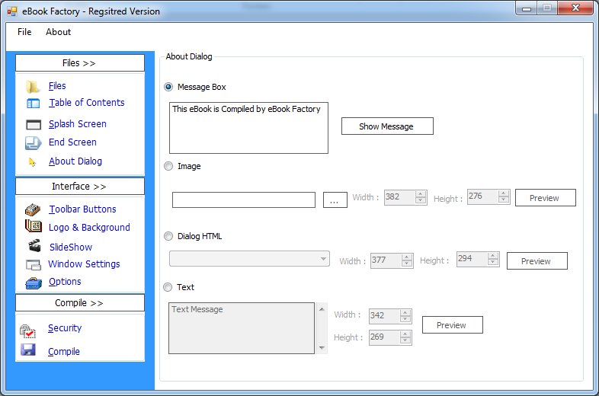Click the Security checkmark icon
This screenshot has height=396, width=599.
pyautogui.click(x=27, y=331)
